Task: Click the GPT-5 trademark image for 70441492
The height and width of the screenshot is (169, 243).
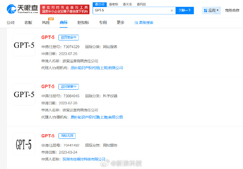Action: pos(24,144)
